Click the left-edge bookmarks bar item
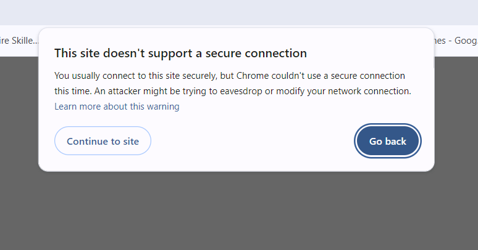The width and height of the screenshot is (478, 250). (x=19, y=41)
